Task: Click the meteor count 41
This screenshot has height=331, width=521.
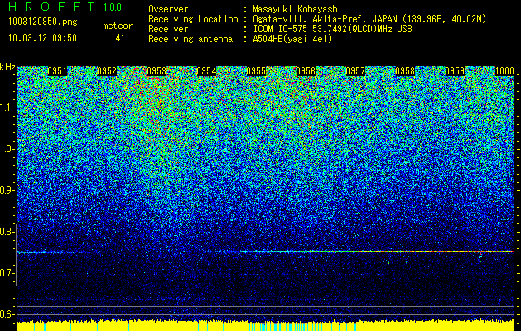Action: point(120,38)
